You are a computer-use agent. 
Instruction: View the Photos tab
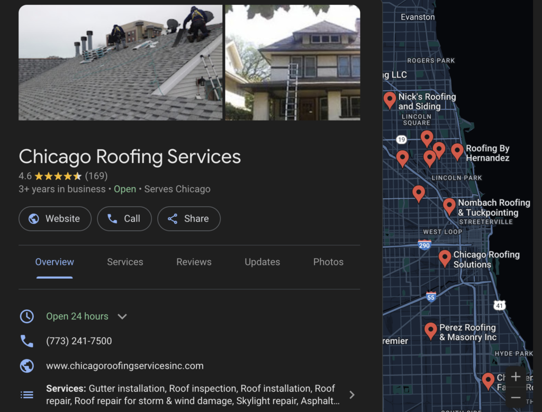[x=328, y=262]
